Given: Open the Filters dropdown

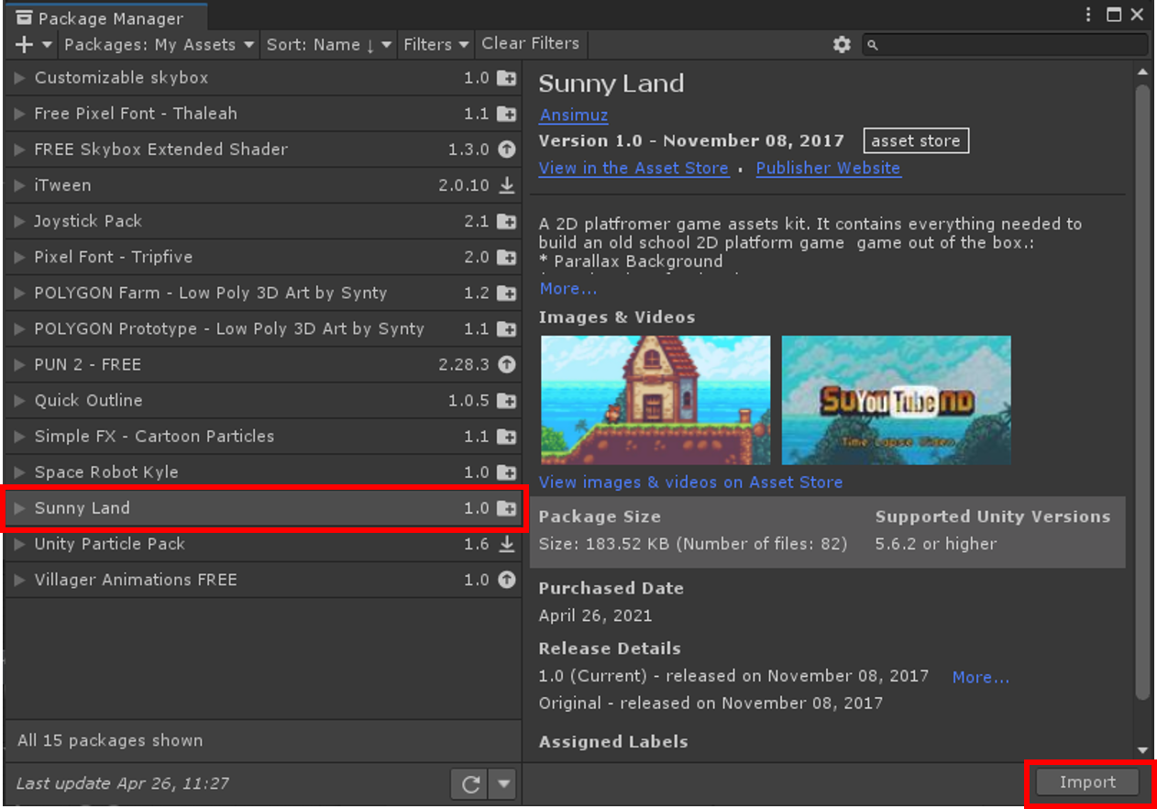Looking at the screenshot, I should (436, 44).
